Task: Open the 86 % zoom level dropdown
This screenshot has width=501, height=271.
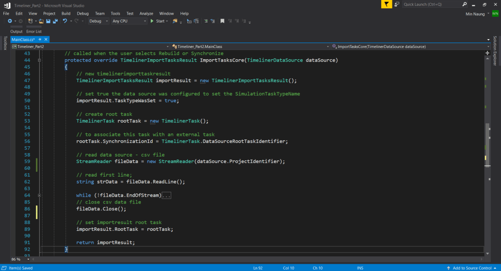Action: point(20,259)
